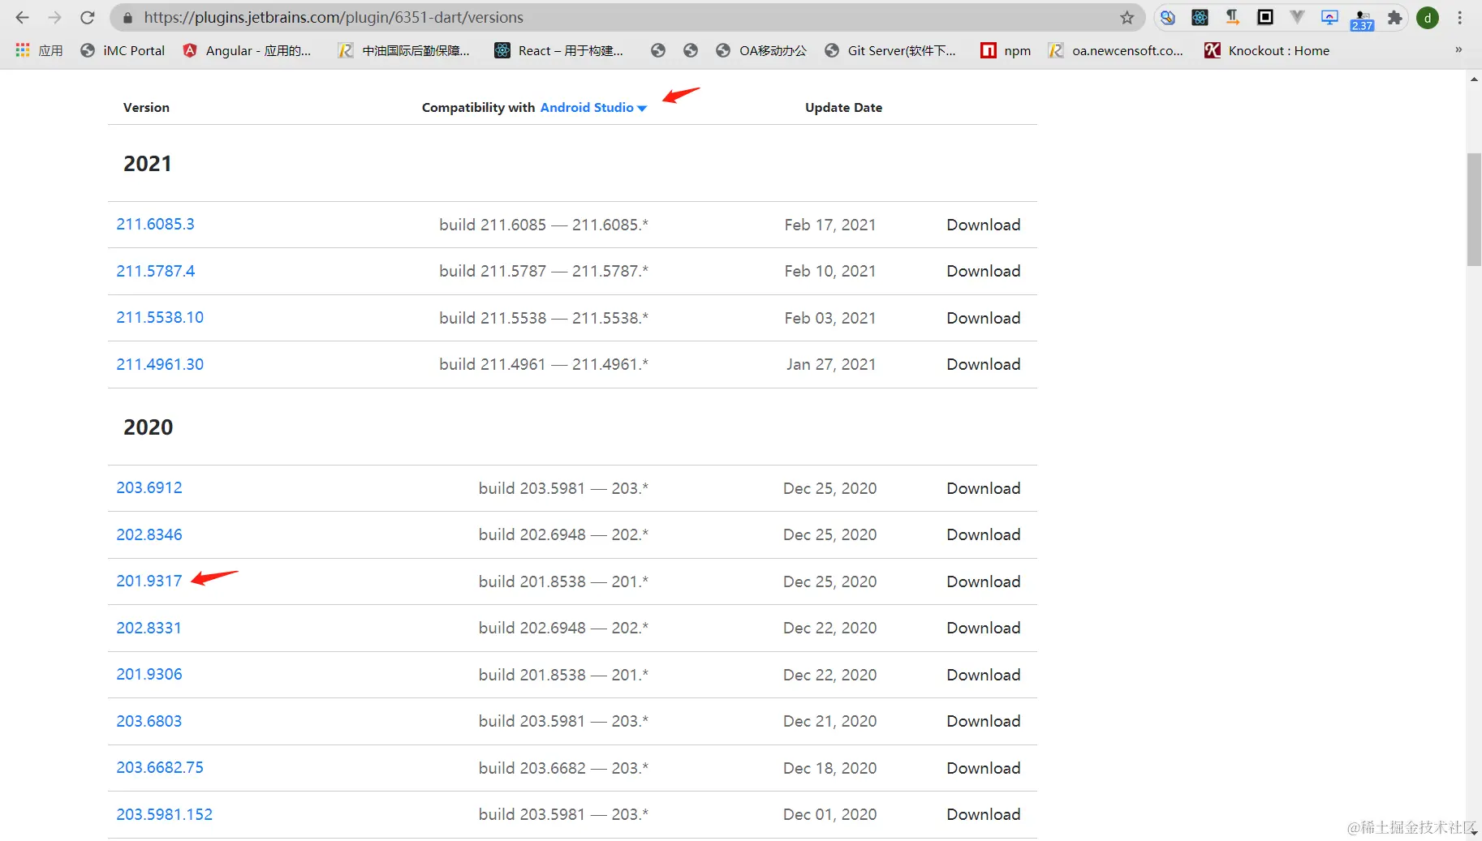This screenshot has height=841, width=1482.
Task: Open the monitor speed extension icon
Action: click(1330, 17)
